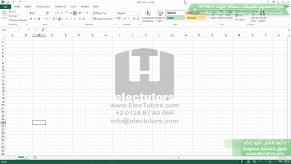
Task: Decrease font size with shrink icon
Action: [x=62, y=13]
